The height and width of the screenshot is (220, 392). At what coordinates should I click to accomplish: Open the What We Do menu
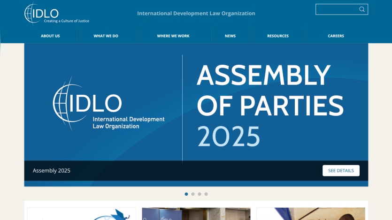coord(106,36)
